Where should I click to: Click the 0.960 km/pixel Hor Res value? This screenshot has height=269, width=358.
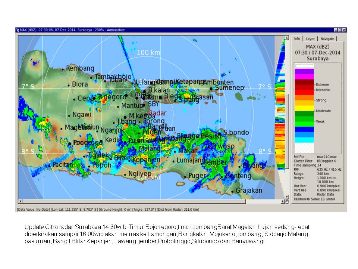(329, 186)
